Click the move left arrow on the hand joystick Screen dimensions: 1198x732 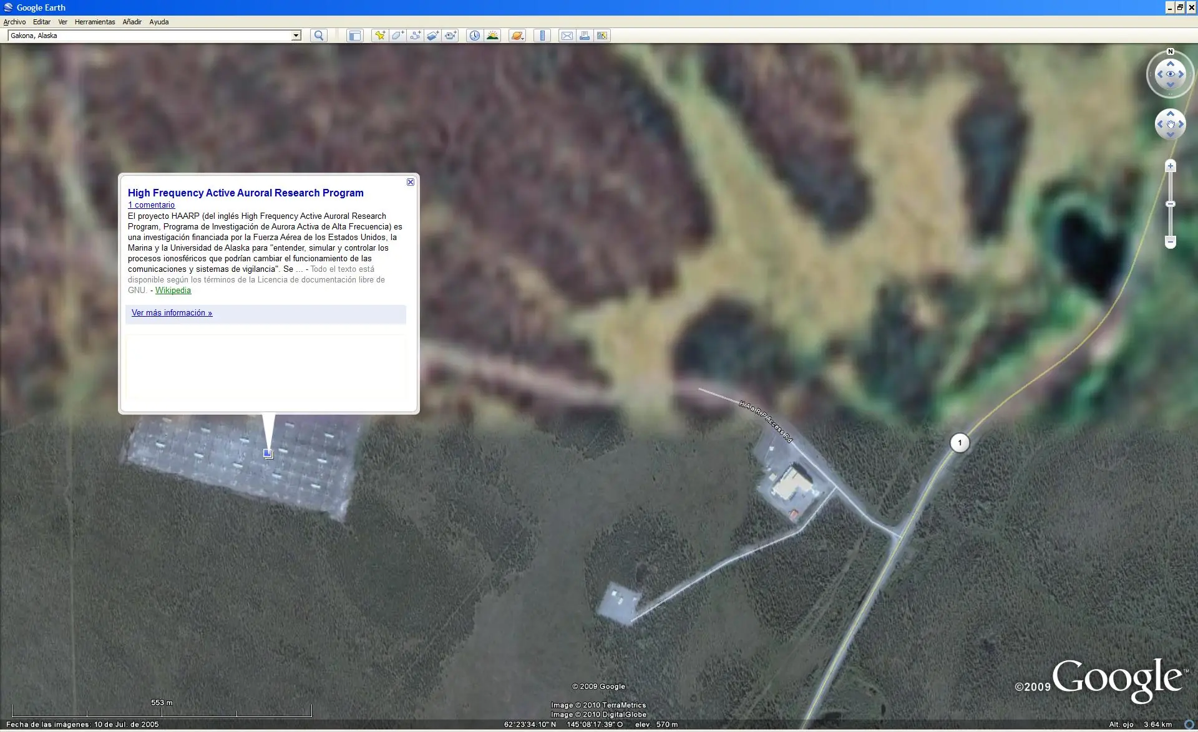[x=1160, y=124]
